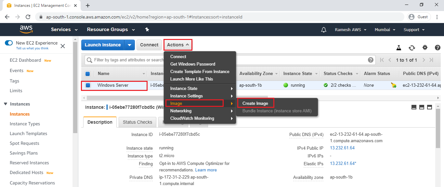Select Get Windows Password menu item

[x=200, y=64]
